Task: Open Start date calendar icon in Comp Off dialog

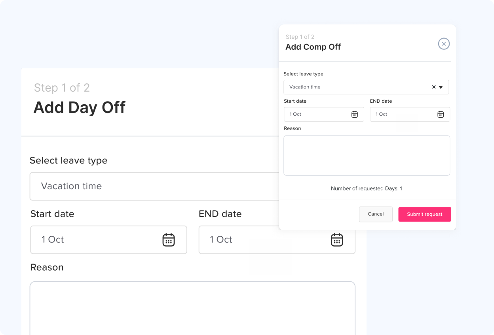Action: (x=355, y=114)
